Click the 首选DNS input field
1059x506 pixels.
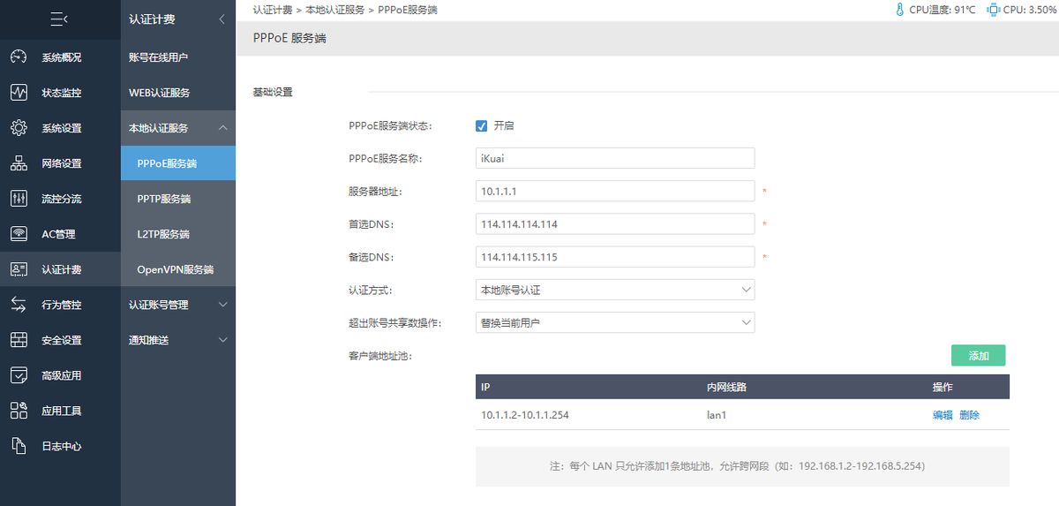tap(614, 224)
